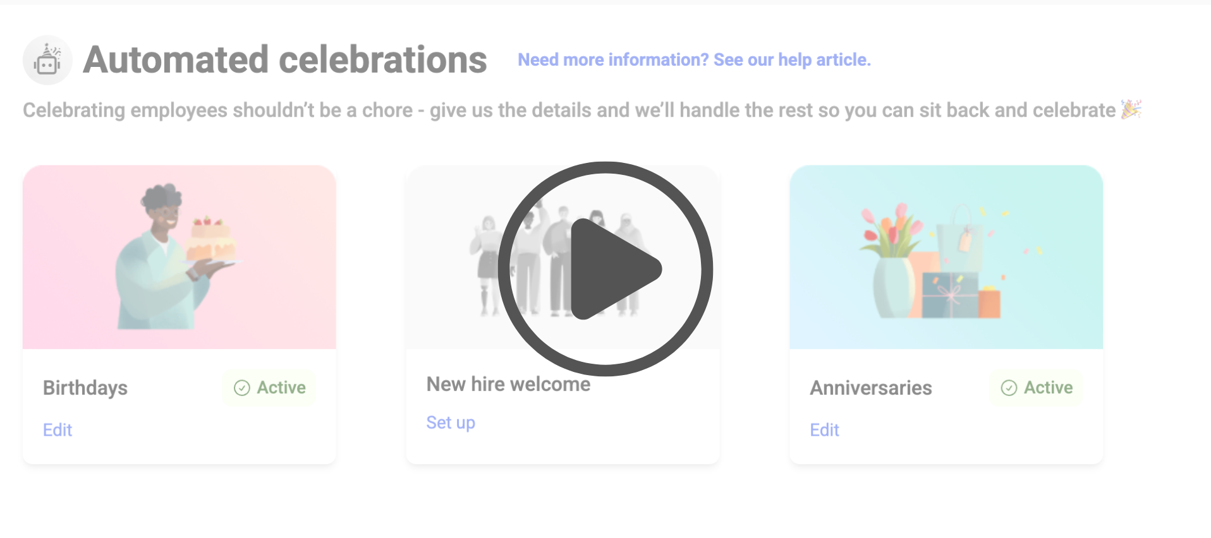Click Birthdays green checkmark circle icon

point(242,388)
